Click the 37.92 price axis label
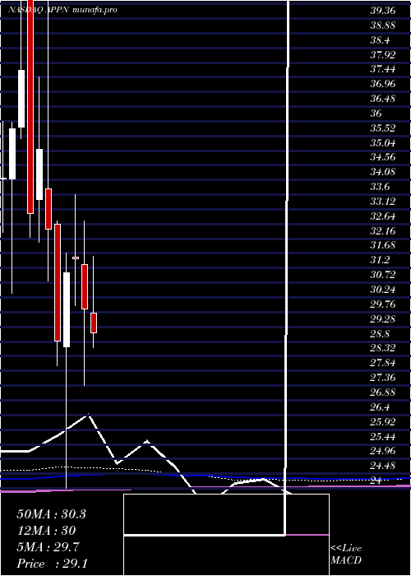This screenshot has width=411, height=576. coord(383,55)
